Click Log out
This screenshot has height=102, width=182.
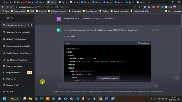(x=17, y=92)
